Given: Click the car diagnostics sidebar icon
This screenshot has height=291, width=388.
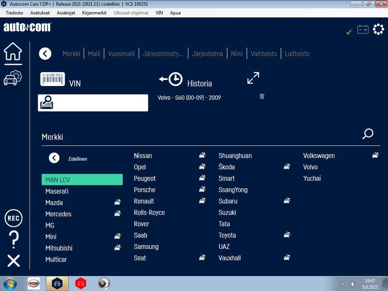Looking at the screenshot, I should point(13,78).
